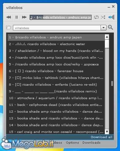Select track 5 loco dice/reiky
The height and width of the screenshot is (151, 120).
pyautogui.click(x=56, y=64)
